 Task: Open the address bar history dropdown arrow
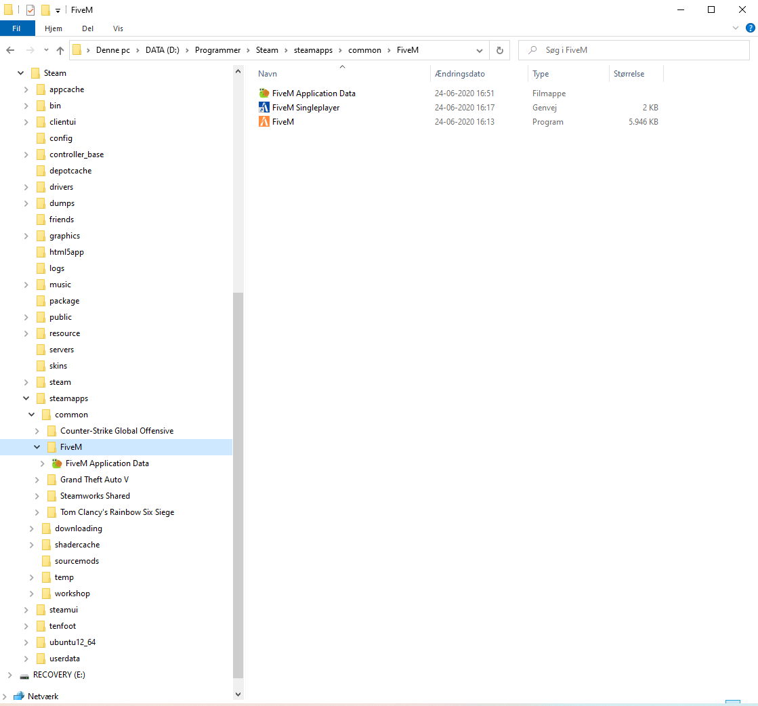click(480, 49)
